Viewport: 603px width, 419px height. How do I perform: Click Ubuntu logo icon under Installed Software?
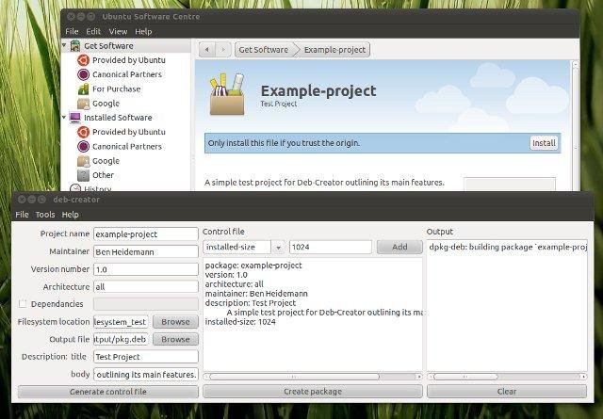[83, 132]
